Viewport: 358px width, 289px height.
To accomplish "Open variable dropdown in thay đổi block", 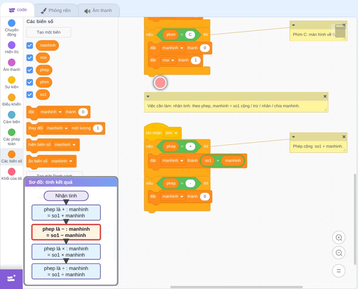I will [57, 128].
